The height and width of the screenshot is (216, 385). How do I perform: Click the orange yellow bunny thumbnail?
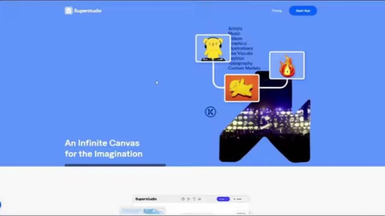(x=242, y=88)
